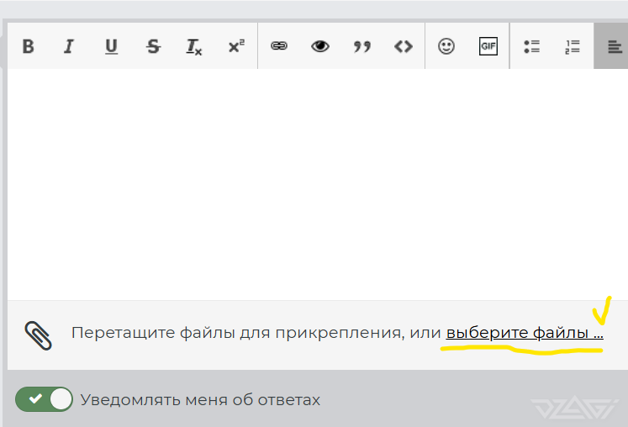The width and height of the screenshot is (628, 427).
Task: Click the 'Уведомлять меня об ответах' label
Action: coord(200,400)
